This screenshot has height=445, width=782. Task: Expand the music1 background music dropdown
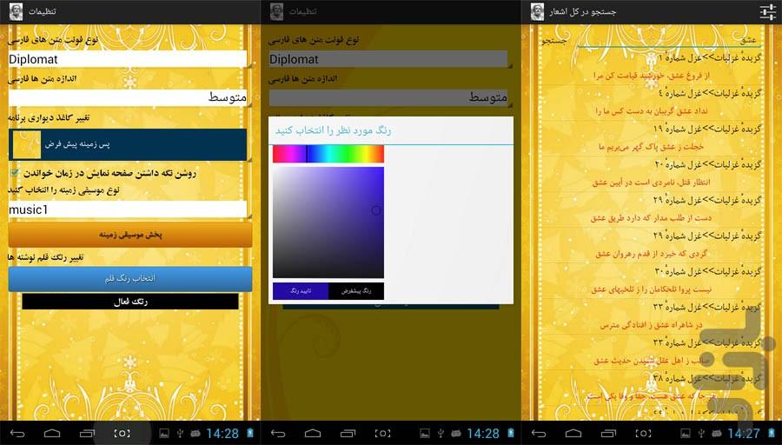[128, 209]
